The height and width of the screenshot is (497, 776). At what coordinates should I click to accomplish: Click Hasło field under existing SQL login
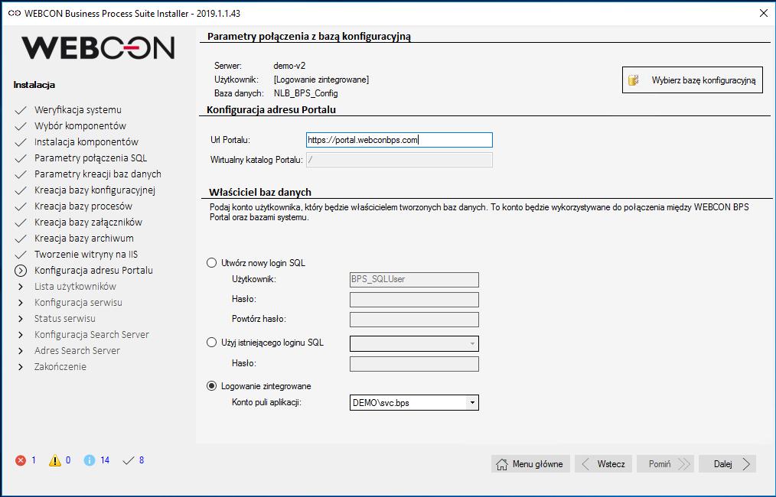[x=414, y=364]
